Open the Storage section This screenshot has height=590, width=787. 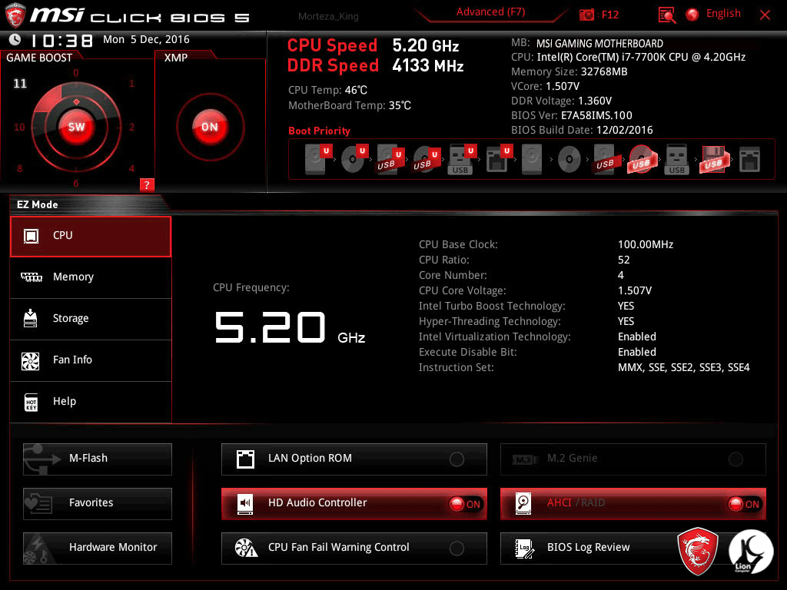[x=91, y=319]
